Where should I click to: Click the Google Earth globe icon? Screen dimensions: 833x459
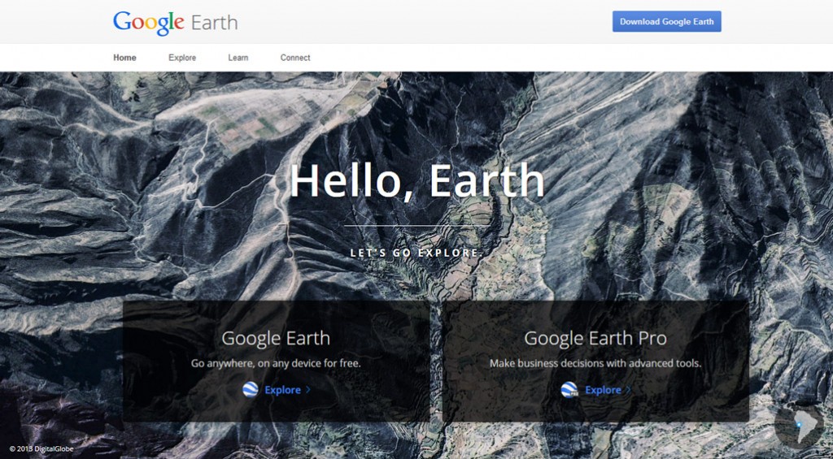(251, 389)
